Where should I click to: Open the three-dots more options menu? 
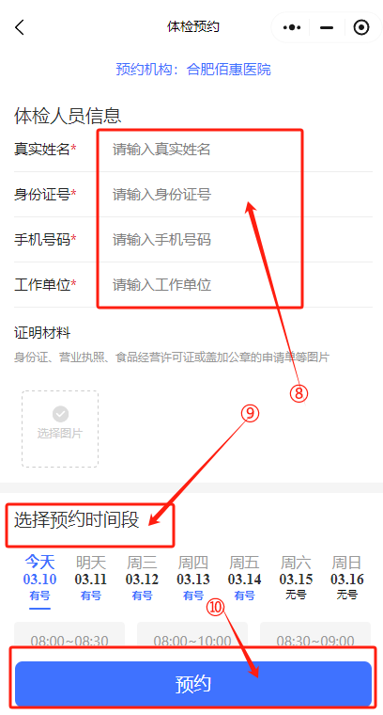[x=292, y=27]
